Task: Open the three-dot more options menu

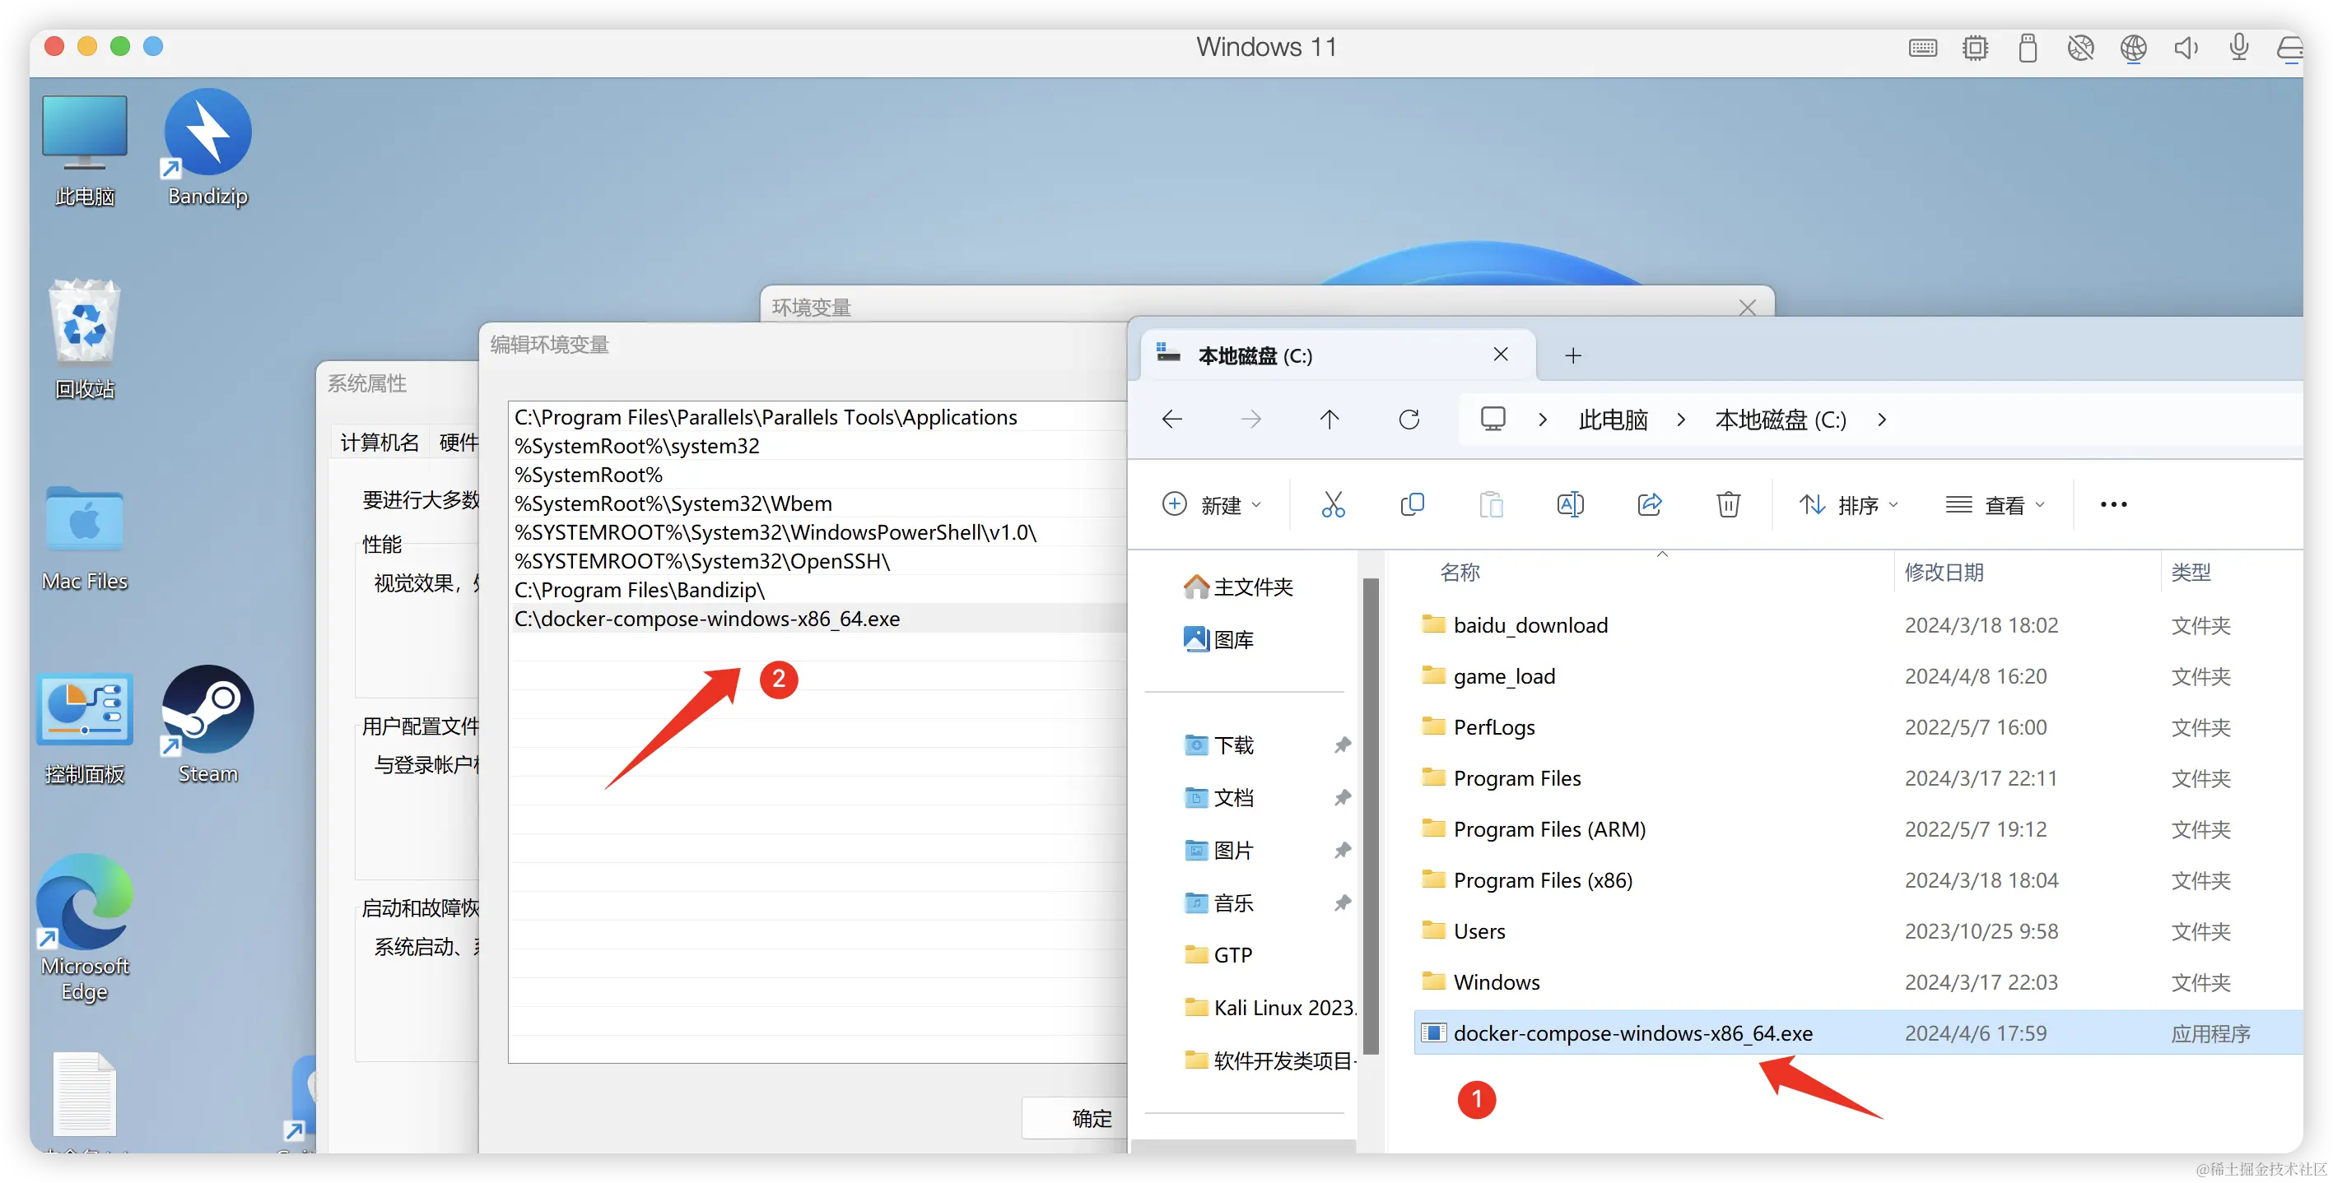Action: click(x=2113, y=505)
